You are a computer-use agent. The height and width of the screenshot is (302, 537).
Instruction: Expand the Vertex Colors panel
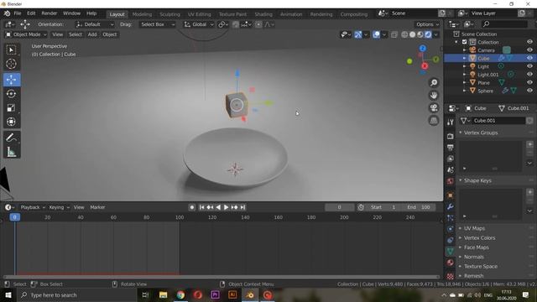[461, 238]
